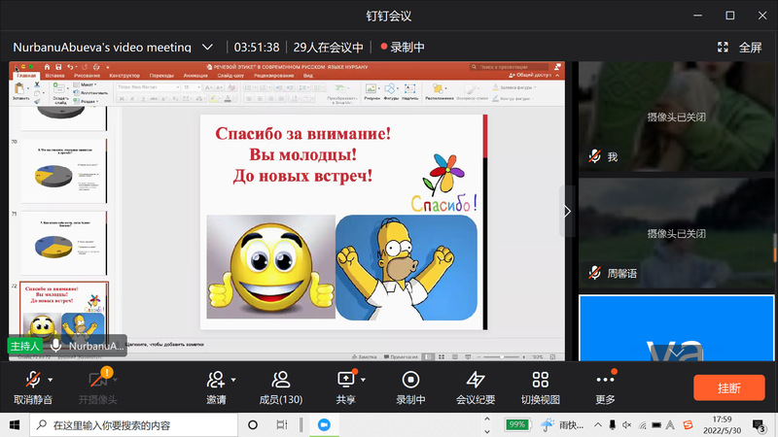Click the 共享 screen share icon
This screenshot has height=437, width=778.
pyautogui.click(x=346, y=380)
